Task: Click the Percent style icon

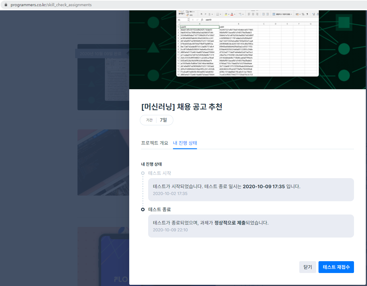Action: 303,14
